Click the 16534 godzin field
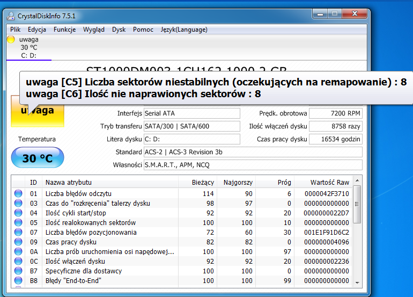Image resolution: width=413 pixels, height=297 pixels. click(336, 139)
